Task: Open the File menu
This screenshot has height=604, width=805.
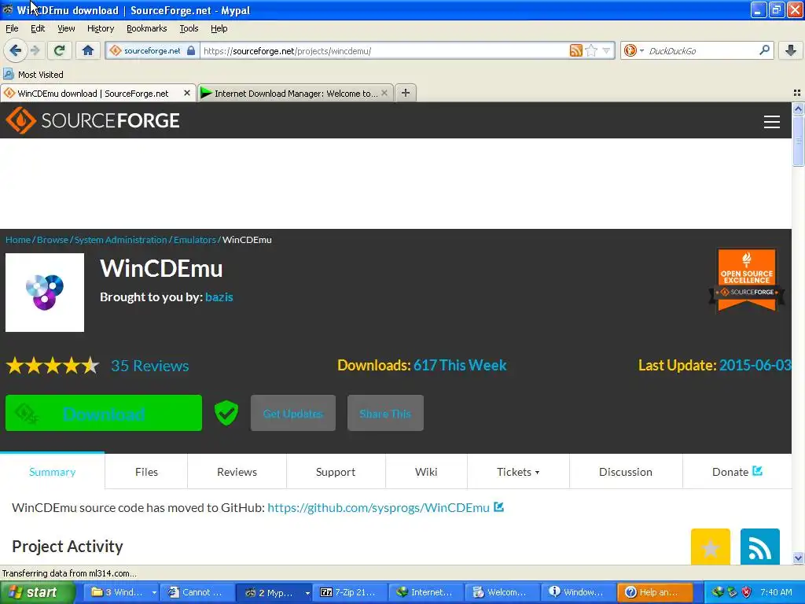Action: (12, 28)
